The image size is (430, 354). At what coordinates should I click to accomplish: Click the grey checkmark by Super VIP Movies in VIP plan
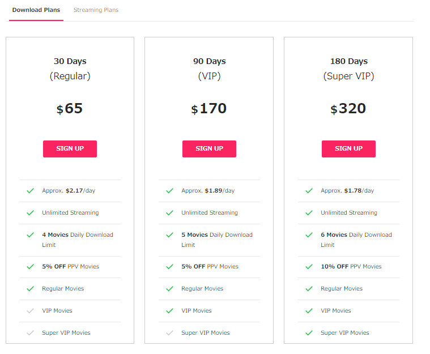(x=169, y=332)
